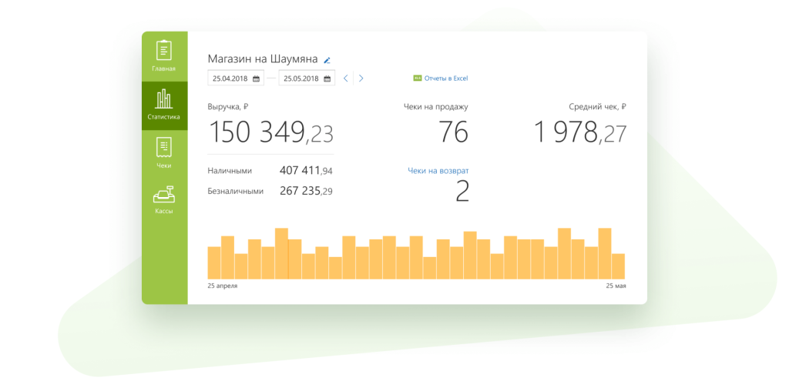This screenshot has width=789, height=381.
Task: Go to the Чеки receipts section
Action: pyautogui.click(x=163, y=153)
